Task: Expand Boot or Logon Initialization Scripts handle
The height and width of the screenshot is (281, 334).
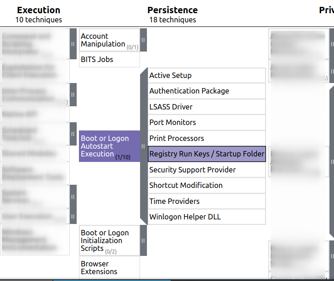Action: click(143, 240)
